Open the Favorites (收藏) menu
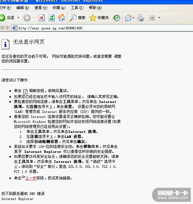The image size is (193, 204). tap(59, 8)
